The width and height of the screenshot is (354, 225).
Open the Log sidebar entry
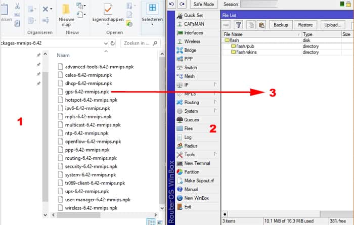188,137
